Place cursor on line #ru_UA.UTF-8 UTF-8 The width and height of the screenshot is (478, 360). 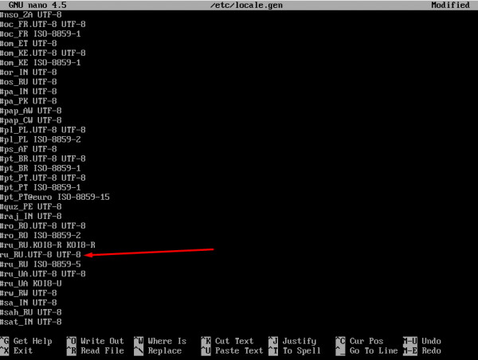[43, 274]
